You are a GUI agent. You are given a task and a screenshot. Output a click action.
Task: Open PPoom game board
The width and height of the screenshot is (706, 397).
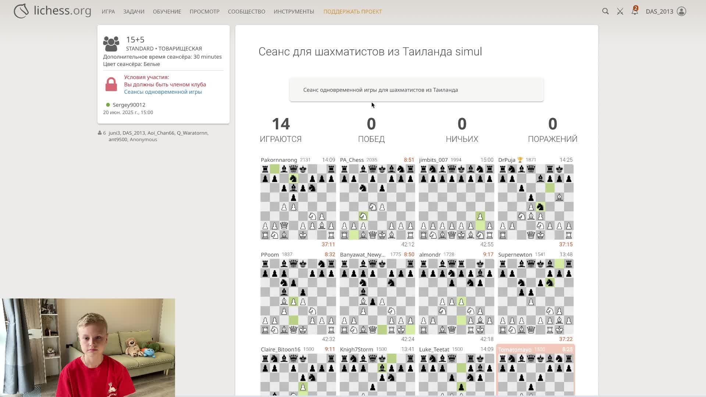click(x=298, y=297)
